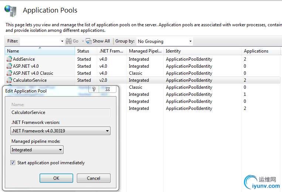The height and width of the screenshot is (192, 282).
Task: Click the ASP.NET v4.0 pool icon
Action: pyautogui.click(x=9, y=66)
